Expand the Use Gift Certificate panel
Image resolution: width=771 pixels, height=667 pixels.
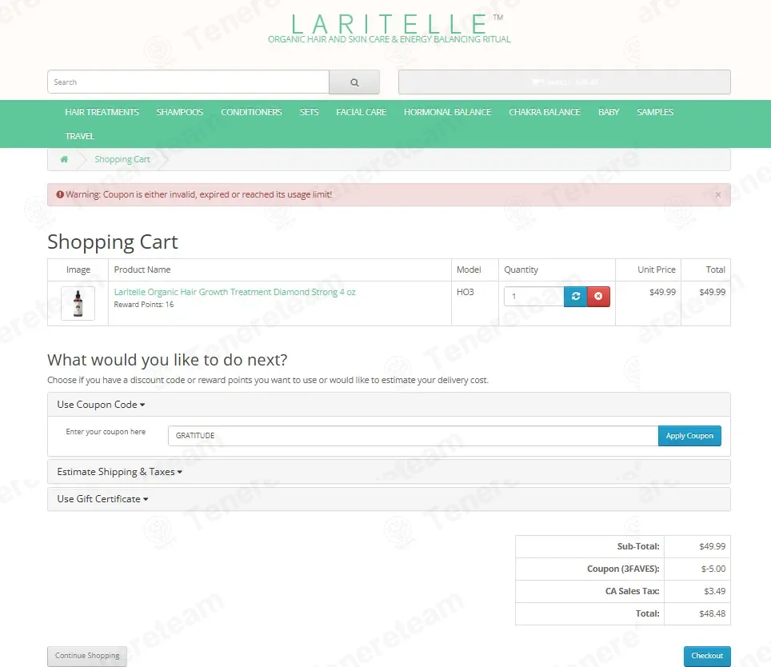click(102, 499)
